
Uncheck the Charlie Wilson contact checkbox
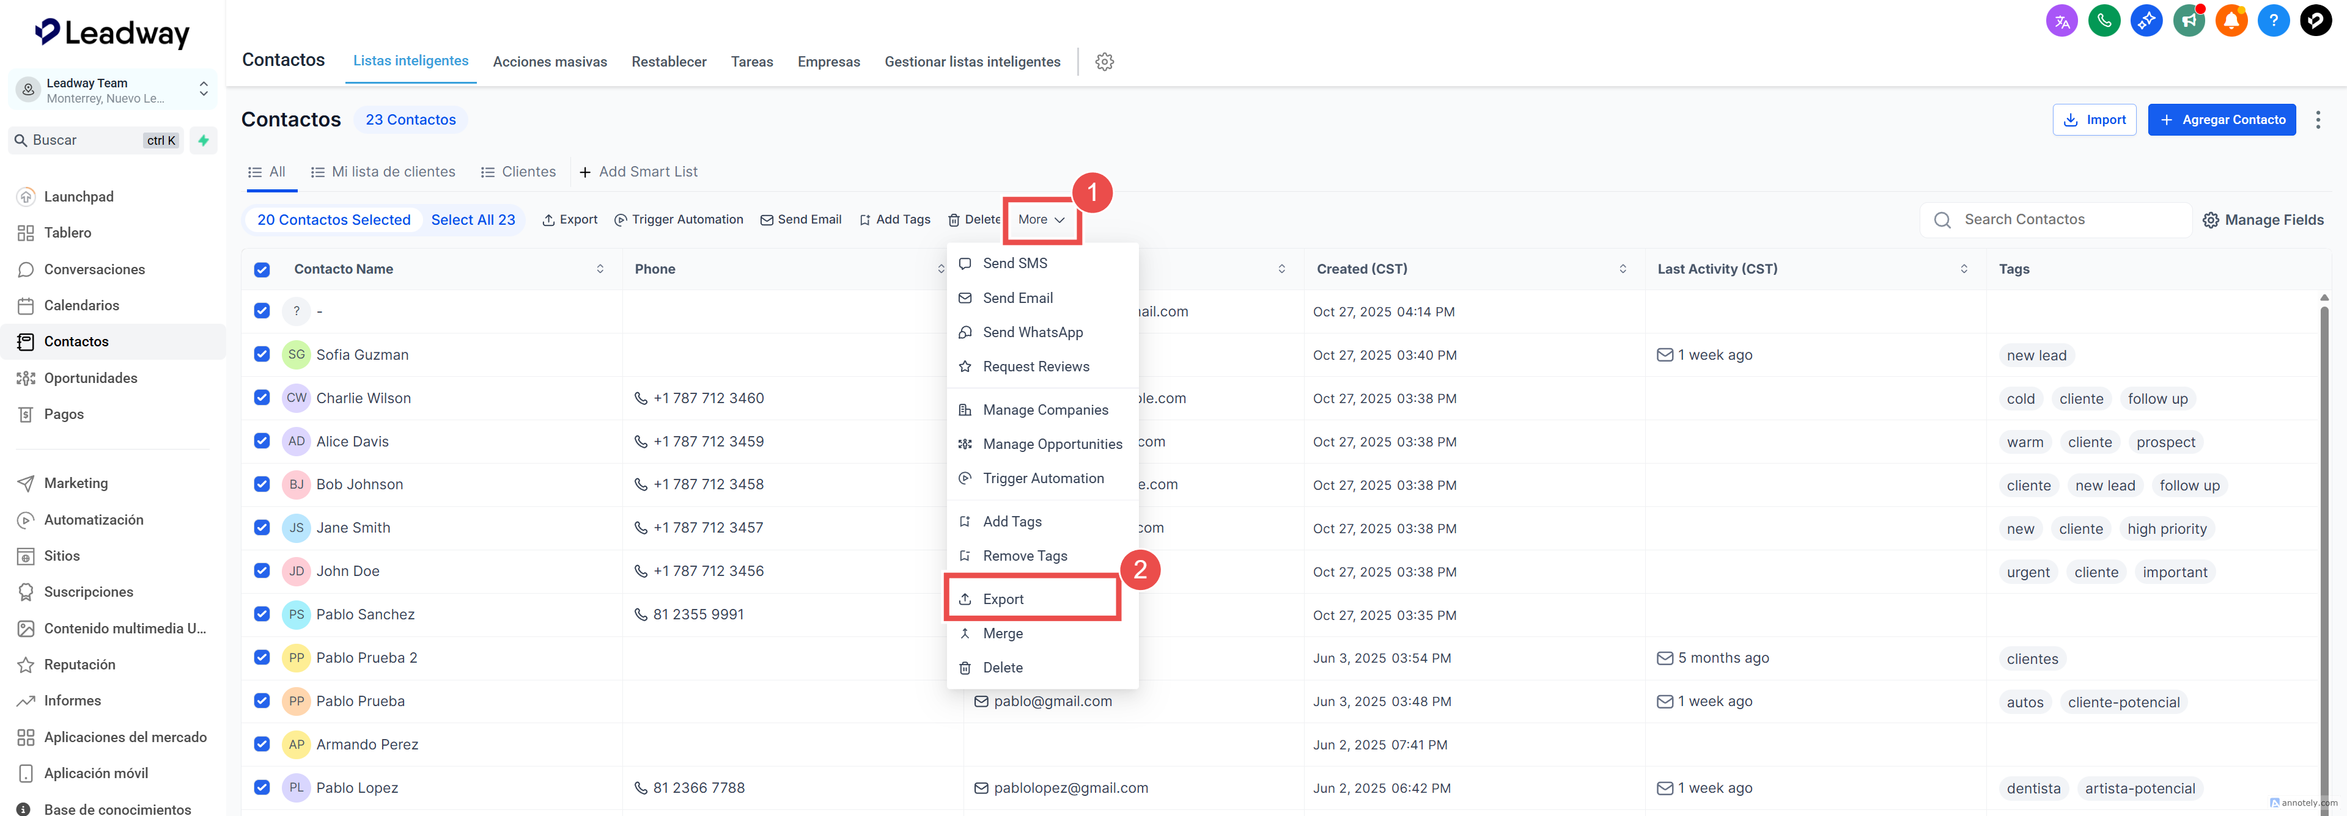tap(262, 398)
